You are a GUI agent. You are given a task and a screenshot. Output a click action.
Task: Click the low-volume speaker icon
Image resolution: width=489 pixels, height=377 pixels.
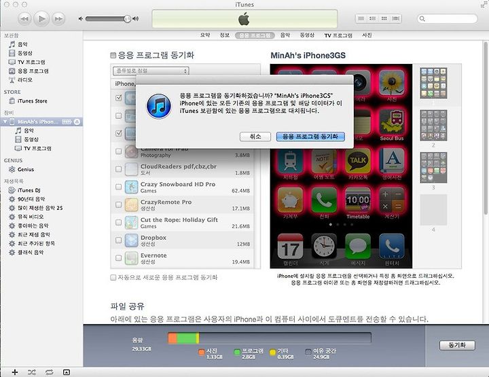[80, 19]
